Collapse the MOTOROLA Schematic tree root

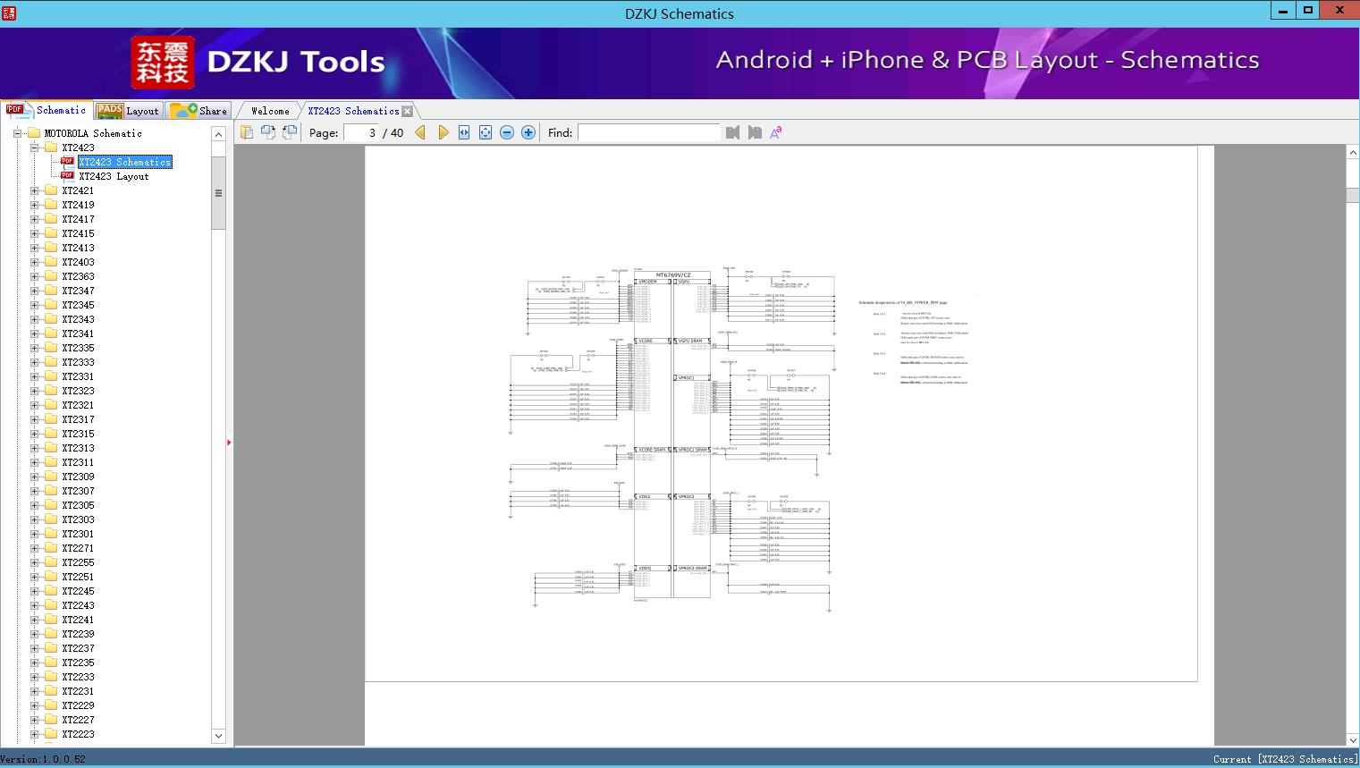click(17, 133)
